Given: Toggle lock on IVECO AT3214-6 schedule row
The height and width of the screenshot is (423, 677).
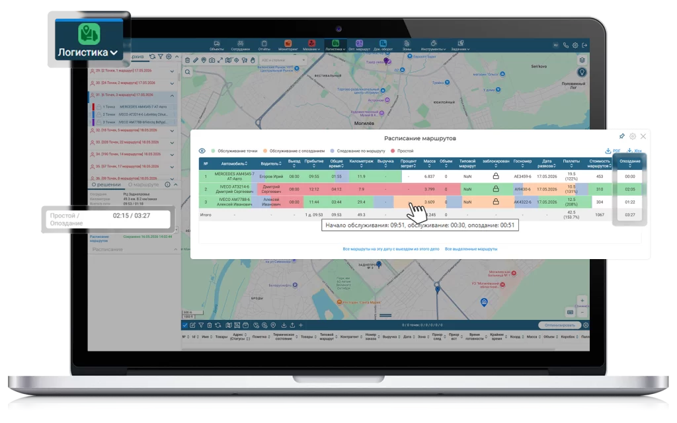Looking at the screenshot, I should pos(496,189).
